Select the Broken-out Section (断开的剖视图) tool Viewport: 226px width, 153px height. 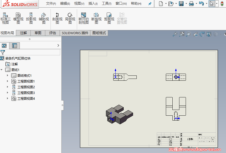pyautogui.click(x=84, y=18)
